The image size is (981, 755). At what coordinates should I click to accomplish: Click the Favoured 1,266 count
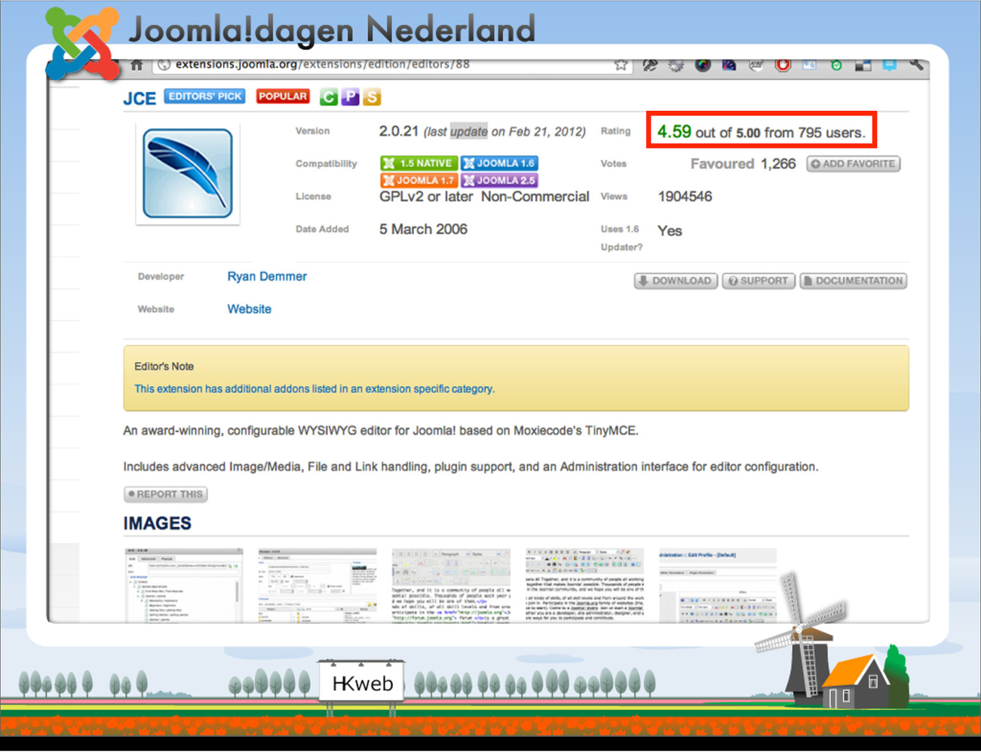point(743,164)
